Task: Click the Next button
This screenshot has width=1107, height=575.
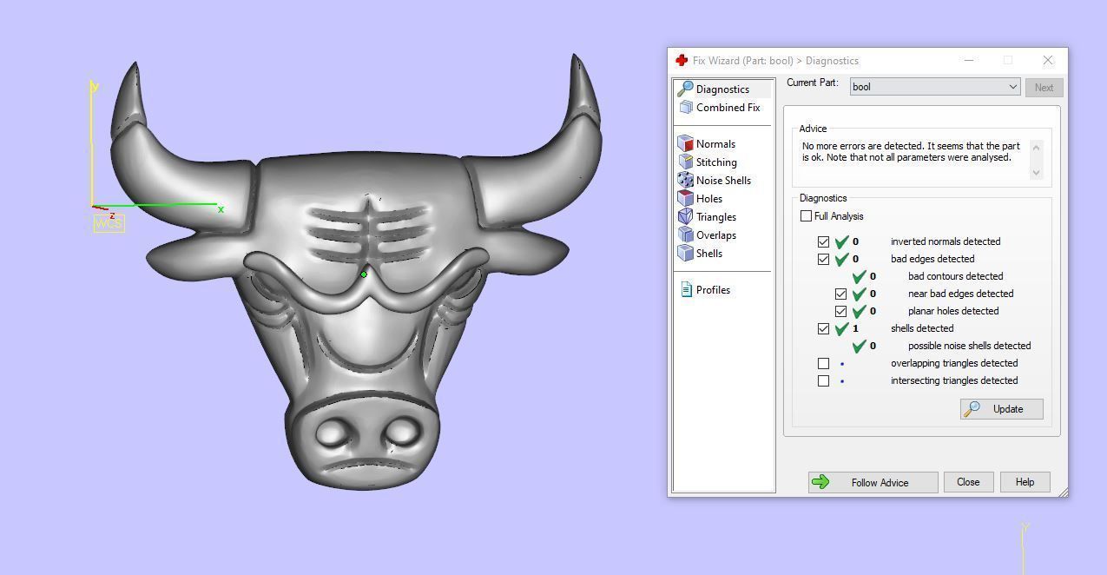Action: tap(1044, 87)
